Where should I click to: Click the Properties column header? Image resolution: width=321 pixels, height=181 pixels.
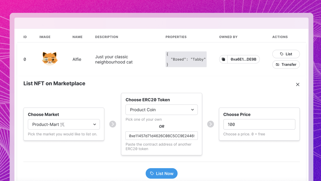(x=176, y=37)
